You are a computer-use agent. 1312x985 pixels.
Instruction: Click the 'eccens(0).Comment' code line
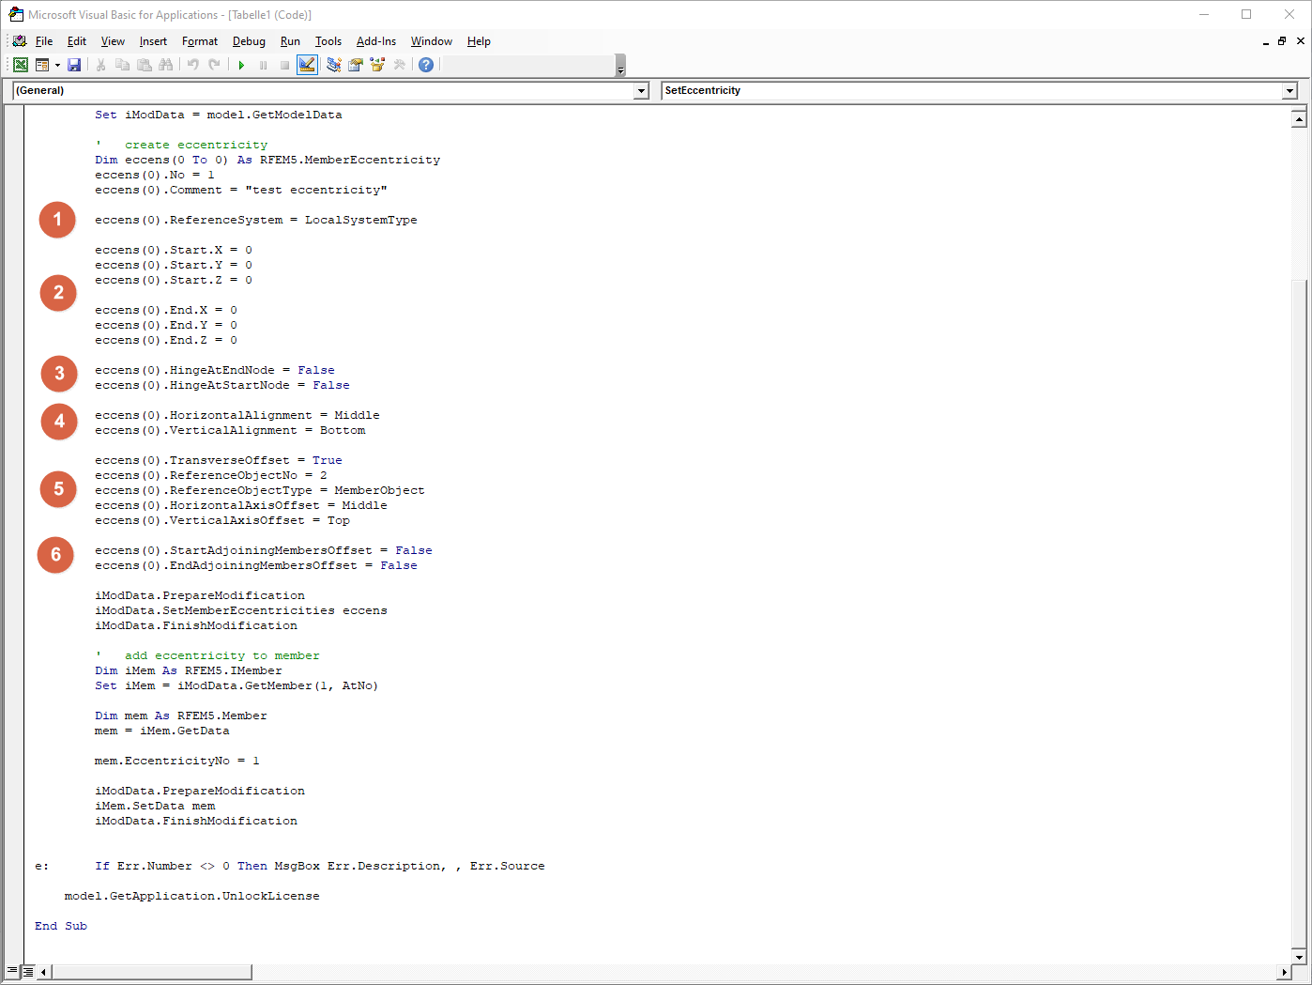240,190
